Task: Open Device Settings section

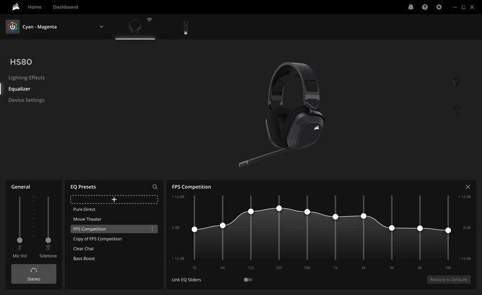Action: 27,100
